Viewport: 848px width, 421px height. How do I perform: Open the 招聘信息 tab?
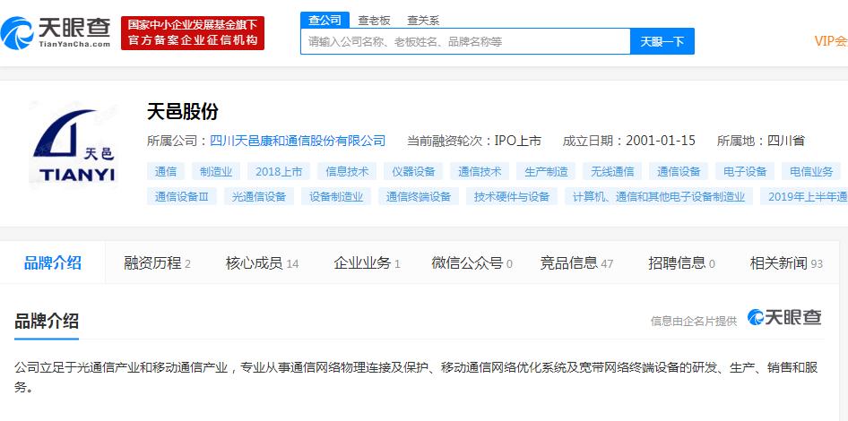681,263
